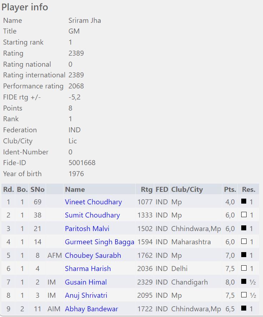Open Abhay Bandewar's player page

(x=91, y=309)
